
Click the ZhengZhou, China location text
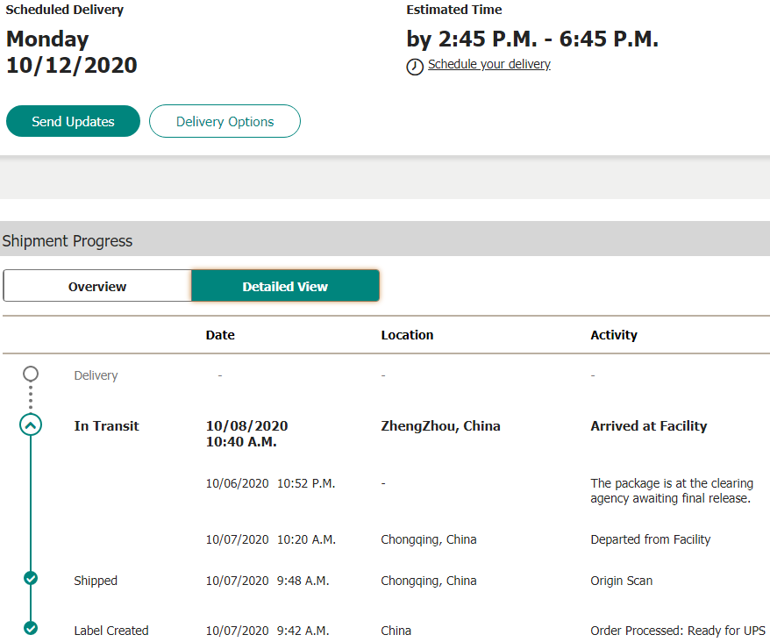pos(440,426)
